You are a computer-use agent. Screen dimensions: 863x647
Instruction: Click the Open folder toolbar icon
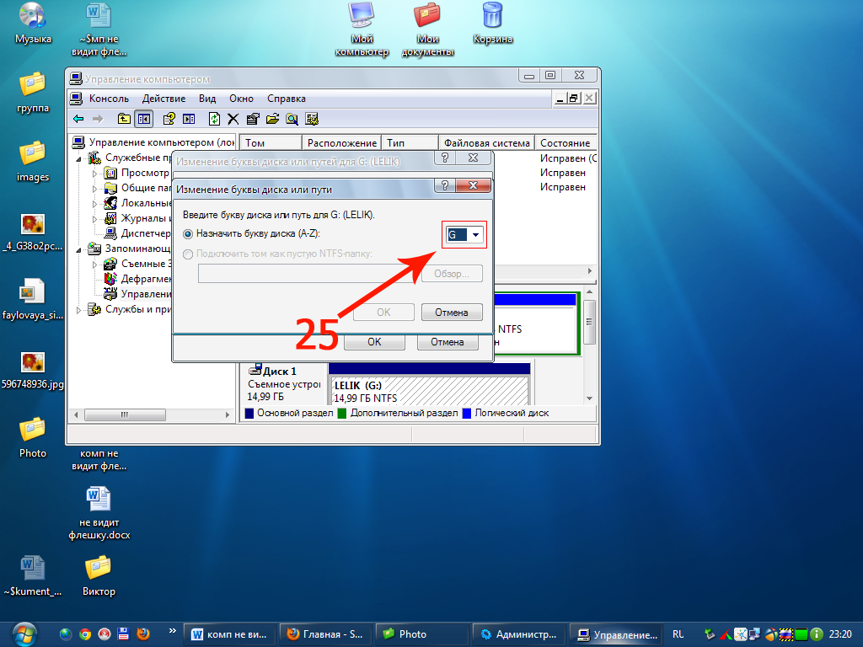click(272, 119)
